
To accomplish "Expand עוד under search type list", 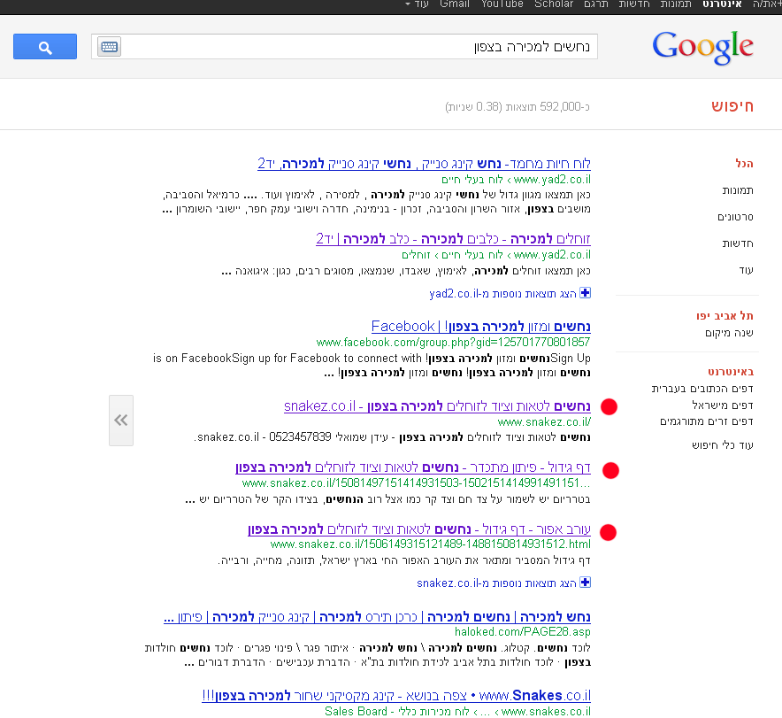I will [x=746, y=270].
